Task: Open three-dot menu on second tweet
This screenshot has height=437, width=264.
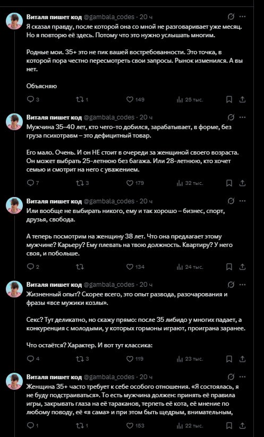Action: [x=243, y=117]
